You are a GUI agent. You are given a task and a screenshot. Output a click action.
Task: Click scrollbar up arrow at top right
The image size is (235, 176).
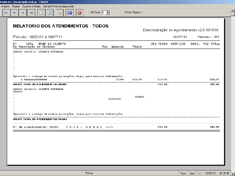[233, 11]
